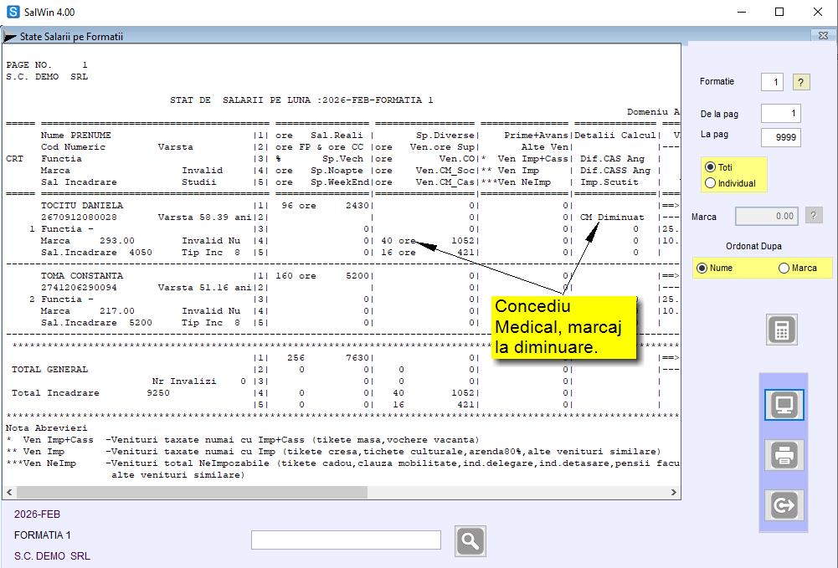
Task: Click the calculator icon button
Action: 782,330
